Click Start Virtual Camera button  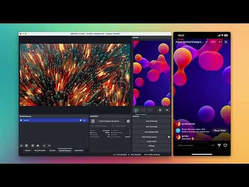tap(149, 137)
